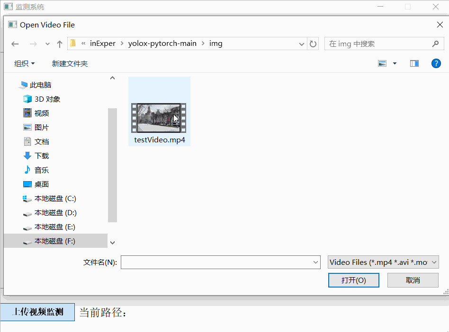The width and height of the screenshot is (449, 332).
Task: Open the blue Help question mark
Action: pyautogui.click(x=436, y=63)
